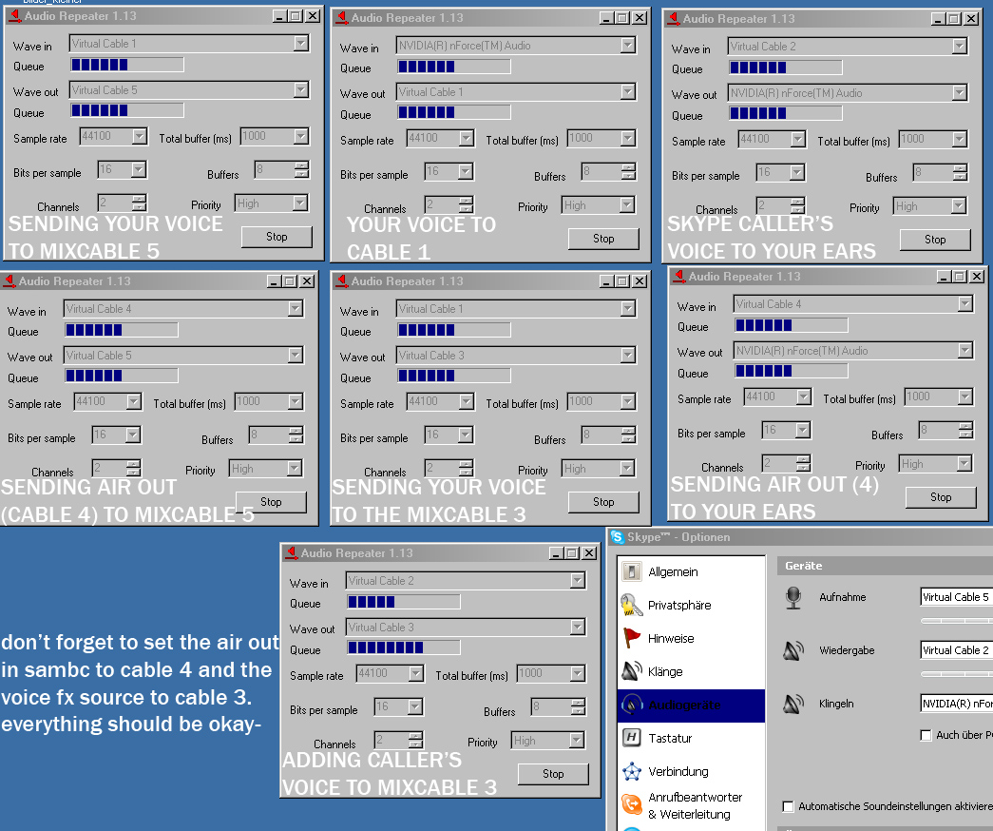The width and height of the screenshot is (993, 831).
Task: Stop the NVIDIA to Cable 1 repeater
Action: point(603,239)
